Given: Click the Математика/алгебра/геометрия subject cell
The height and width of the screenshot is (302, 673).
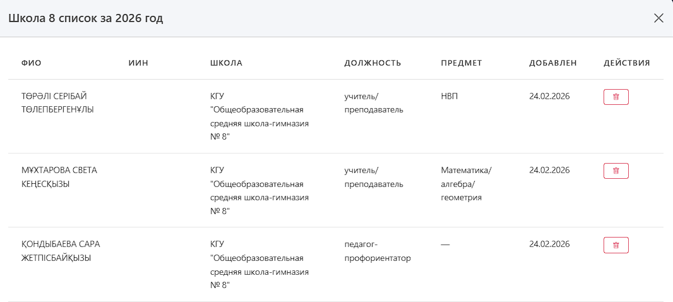Looking at the screenshot, I should pos(466,184).
